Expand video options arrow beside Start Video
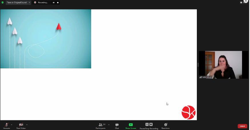Screen dimensions: 250x130 click(27, 125)
